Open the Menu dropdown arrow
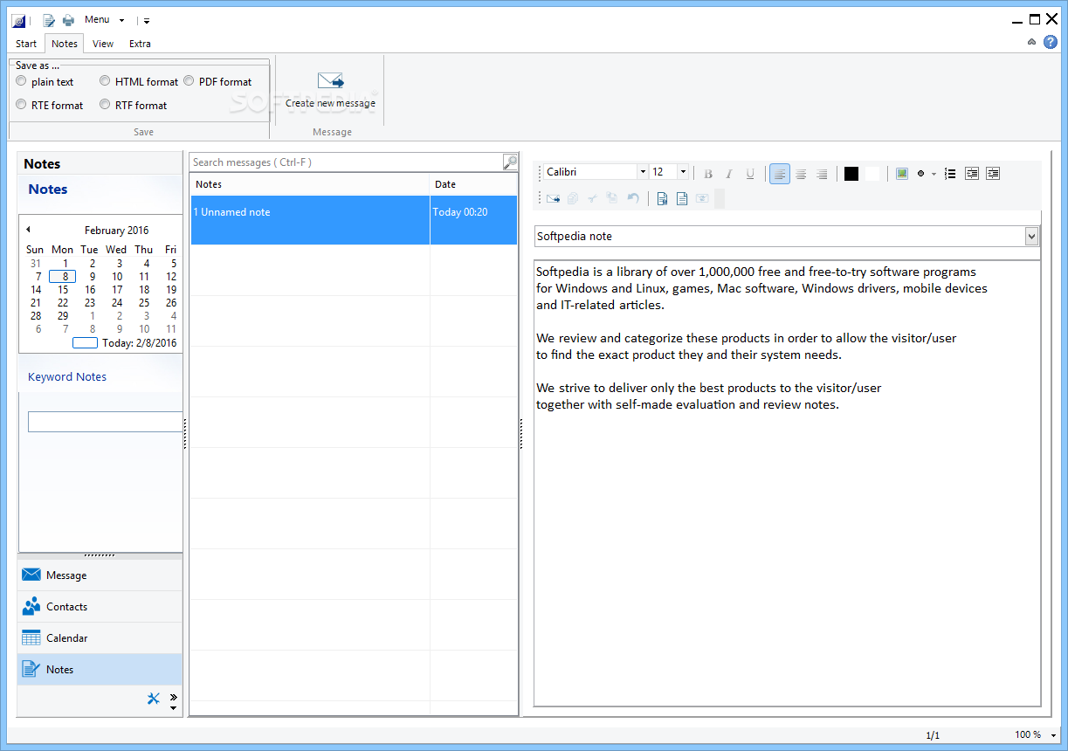This screenshot has width=1068, height=751. tap(121, 20)
